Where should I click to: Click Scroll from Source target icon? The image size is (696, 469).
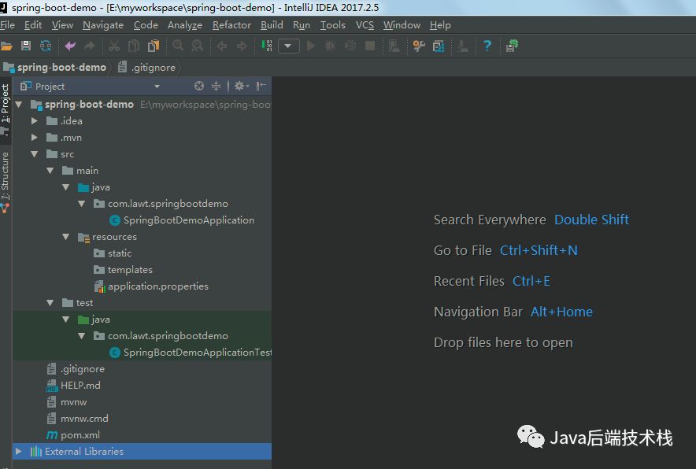199,86
